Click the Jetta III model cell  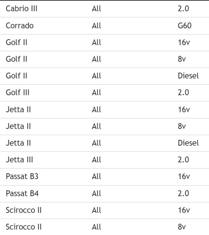tap(19, 160)
